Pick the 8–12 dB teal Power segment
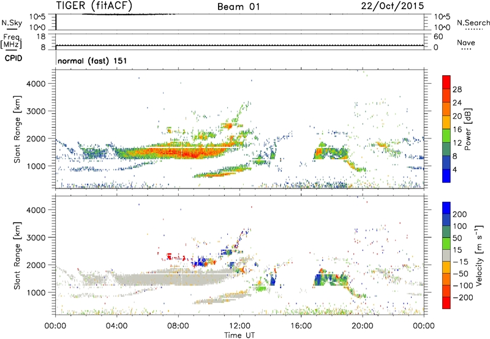 [447, 149]
